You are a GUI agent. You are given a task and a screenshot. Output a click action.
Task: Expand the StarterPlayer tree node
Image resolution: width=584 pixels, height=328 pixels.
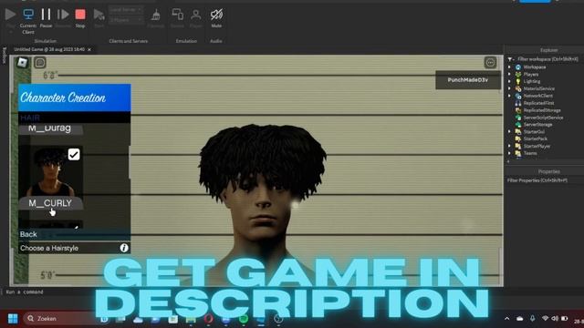pos(509,146)
